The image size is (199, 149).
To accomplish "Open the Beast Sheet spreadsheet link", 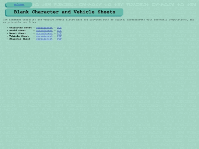I will [44, 33].
